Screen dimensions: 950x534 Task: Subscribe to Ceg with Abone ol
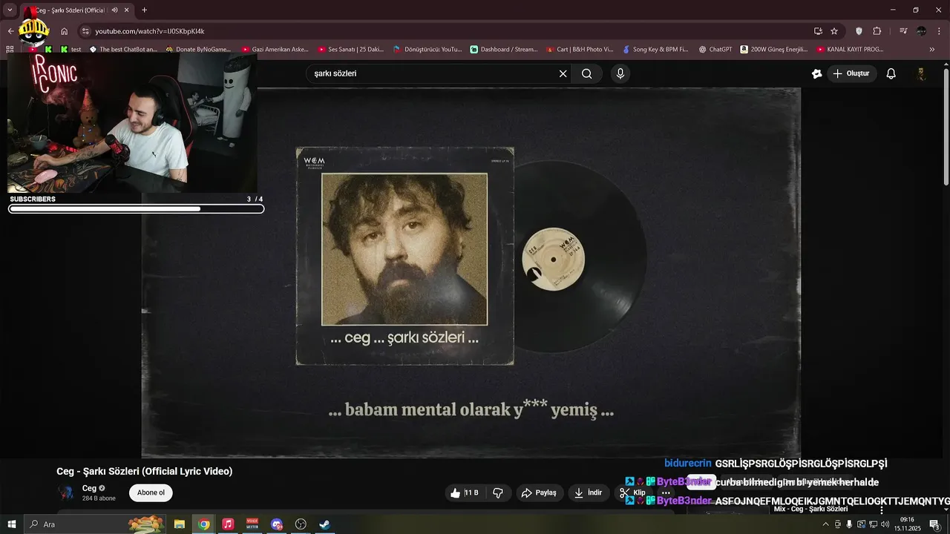point(151,493)
